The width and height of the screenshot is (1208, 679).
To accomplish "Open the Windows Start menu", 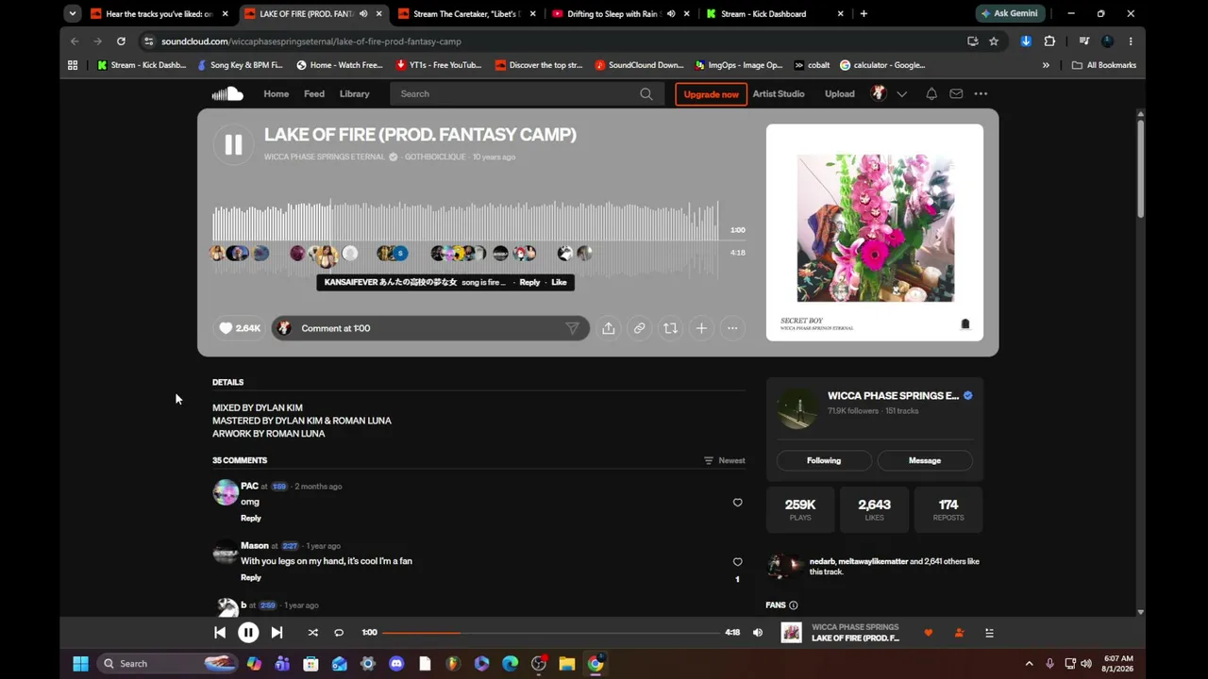I will tap(80, 664).
